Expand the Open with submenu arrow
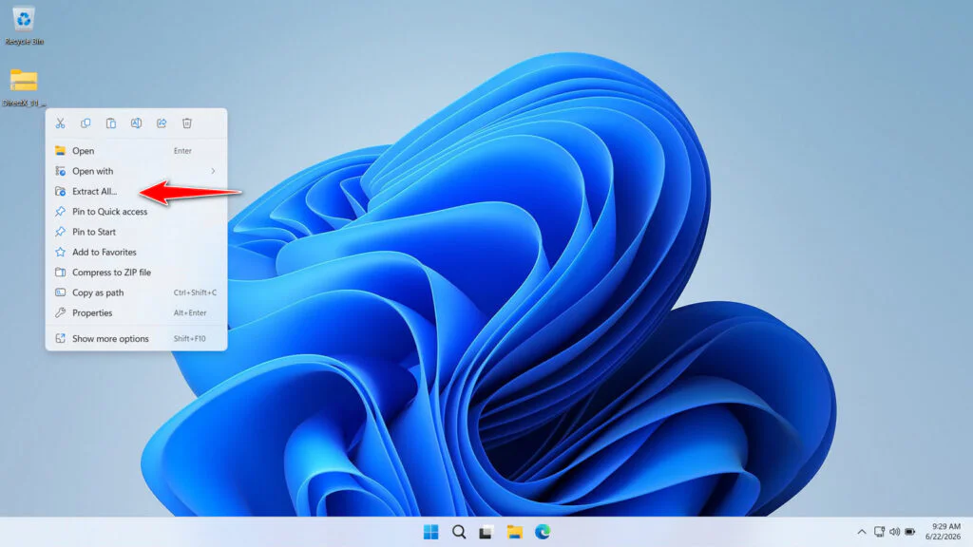Viewport: 973px width, 547px height. pos(213,171)
